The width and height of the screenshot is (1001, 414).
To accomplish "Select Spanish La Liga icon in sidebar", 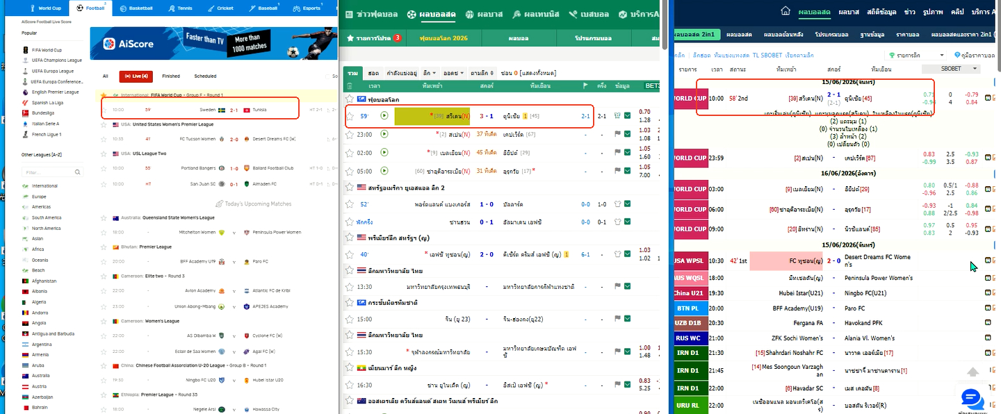I will pos(25,102).
